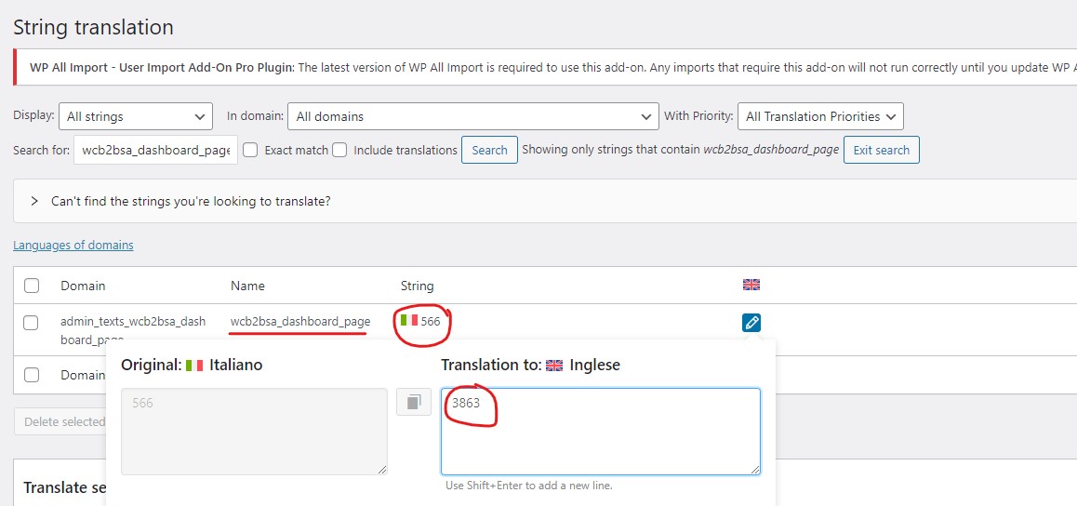This screenshot has height=506, width=1077.
Task: Click the copy original to translation icon
Action: click(x=414, y=402)
